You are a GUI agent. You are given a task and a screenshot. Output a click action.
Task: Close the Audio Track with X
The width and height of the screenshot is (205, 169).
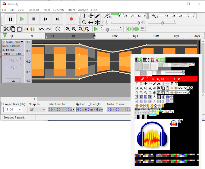click(x=4, y=42)
